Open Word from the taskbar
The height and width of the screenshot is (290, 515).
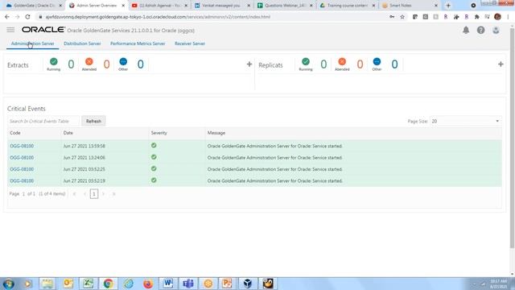pos(168,284)
